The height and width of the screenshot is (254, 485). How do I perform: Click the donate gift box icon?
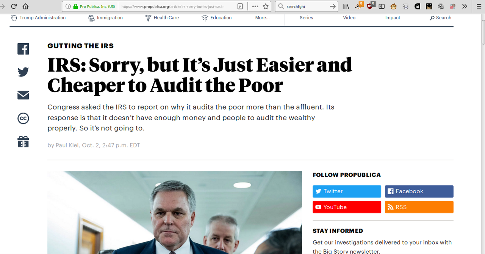pos(23,142)
